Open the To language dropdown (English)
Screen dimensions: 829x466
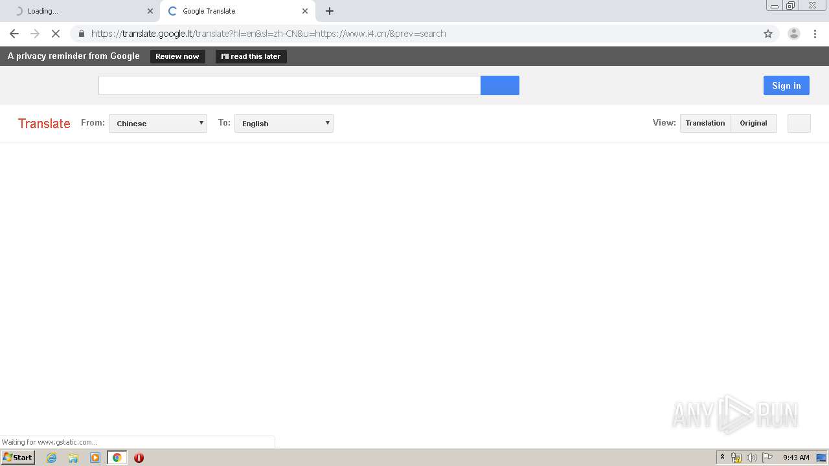(284, 123)
